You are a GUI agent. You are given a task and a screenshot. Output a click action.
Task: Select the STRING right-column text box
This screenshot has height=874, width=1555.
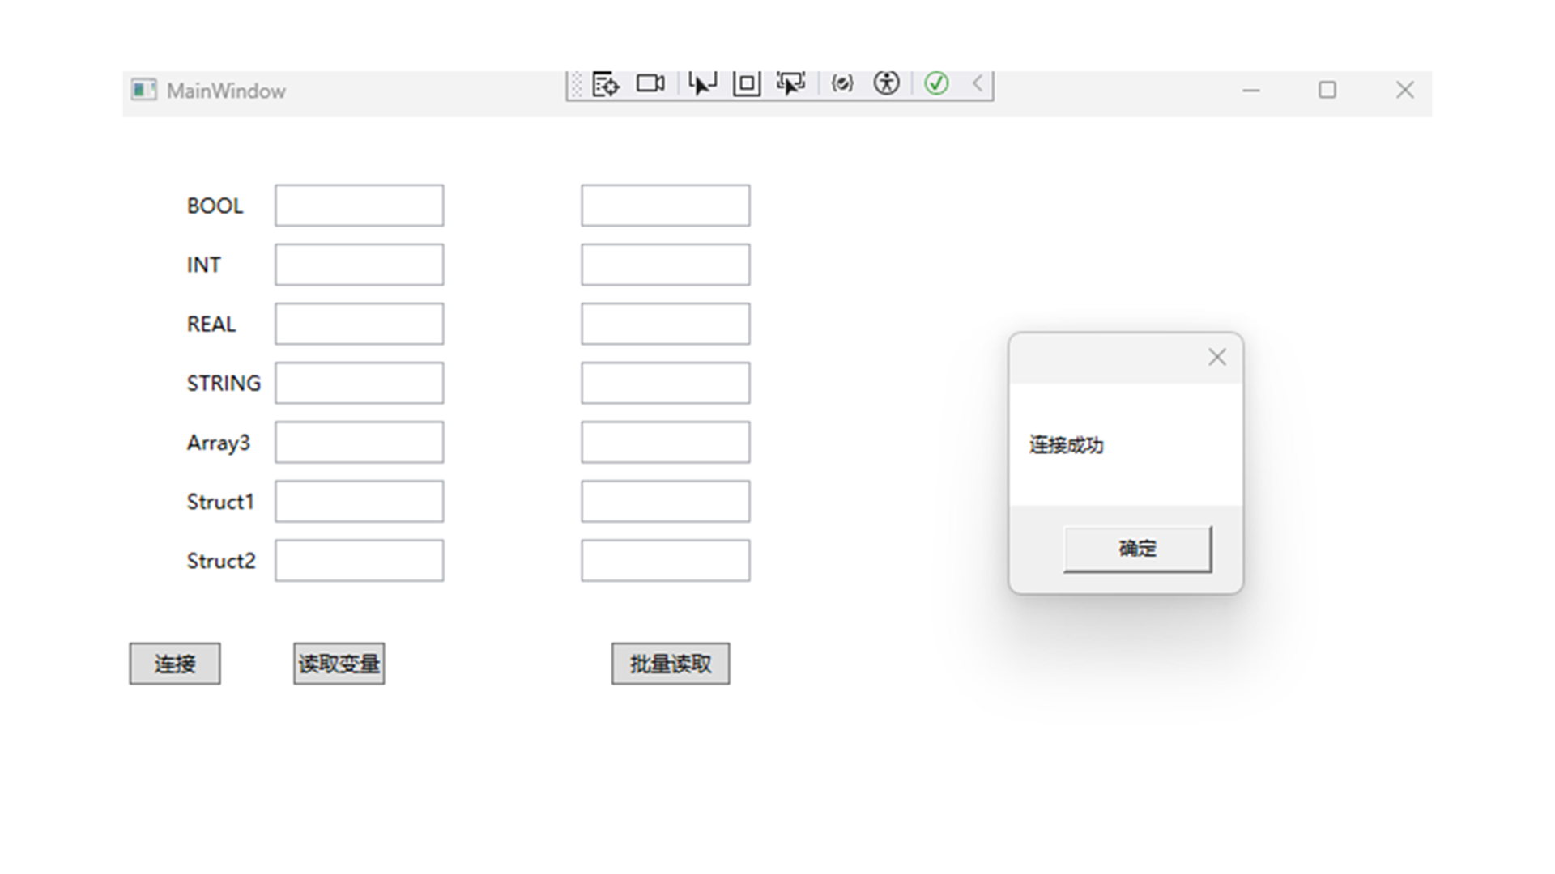pyautogui.click(x=665, y=383)
